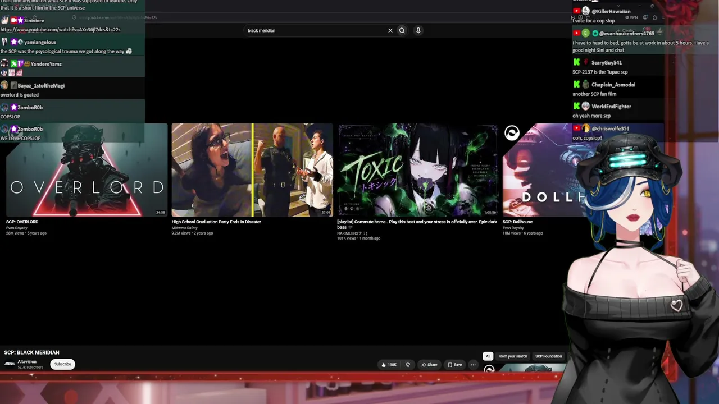Open the Altavision channel avatar

[10, 364]
